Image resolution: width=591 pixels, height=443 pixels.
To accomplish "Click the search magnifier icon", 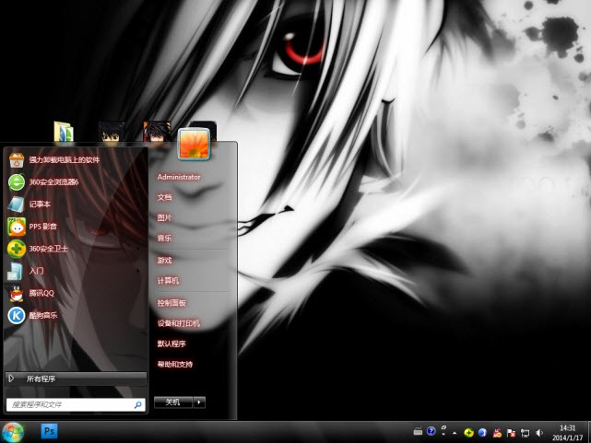I will [138, 404].
